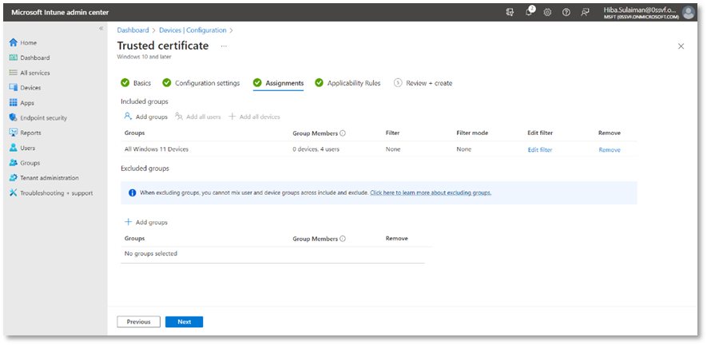707x345 pixels.
Task: Collapse the left navigation sidebar
Action: [101, 29]
